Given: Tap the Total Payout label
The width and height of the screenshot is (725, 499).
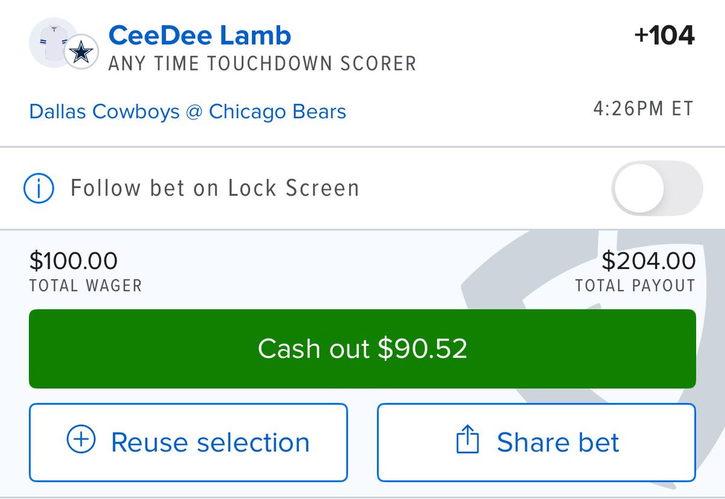Looking at the screenshot, I should 635,285.
